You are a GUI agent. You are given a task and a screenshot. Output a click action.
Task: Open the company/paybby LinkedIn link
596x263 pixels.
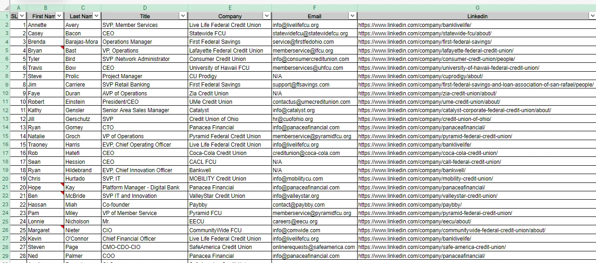click(410, 205)
